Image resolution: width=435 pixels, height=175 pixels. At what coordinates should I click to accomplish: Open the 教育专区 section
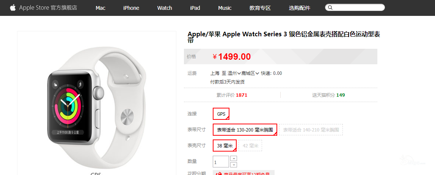pos(260,8)
